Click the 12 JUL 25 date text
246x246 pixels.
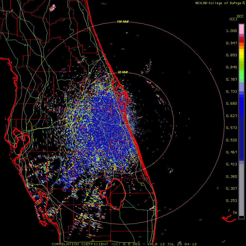pyautogui.click(x=171, y=244)
